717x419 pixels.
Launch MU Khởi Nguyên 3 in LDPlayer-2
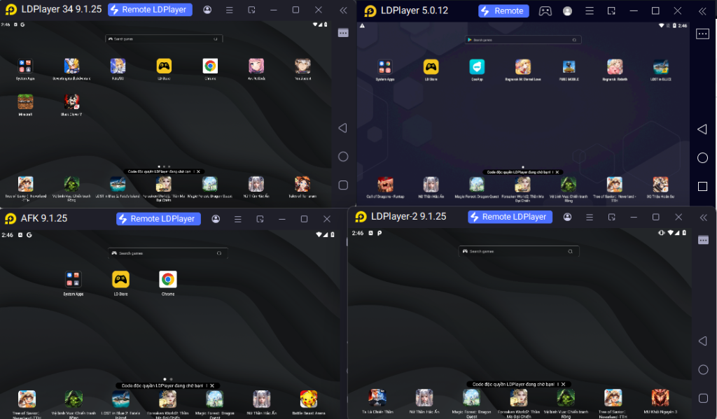click(x=660, y=398)
